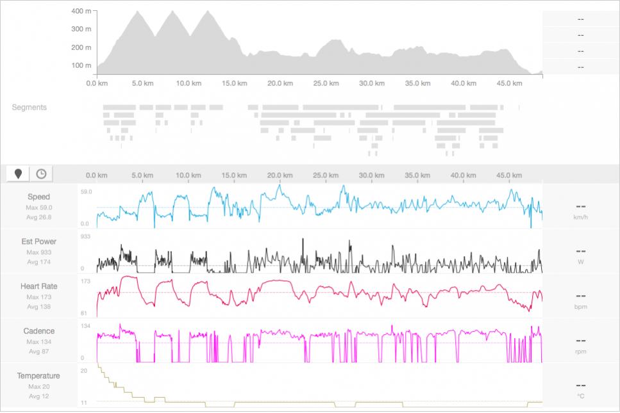Click the W unit readout for power
The image size is (620, 413).
[580, 262]
